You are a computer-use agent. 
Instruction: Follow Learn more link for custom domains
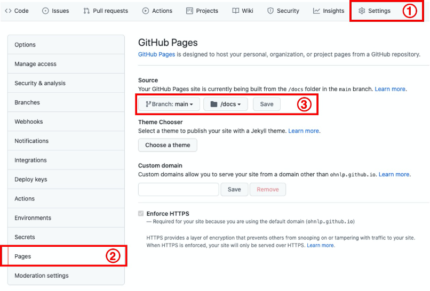394,174
